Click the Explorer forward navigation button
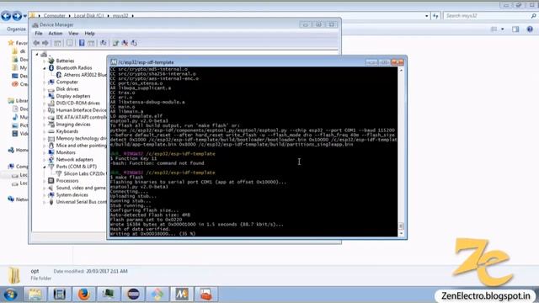This screenshot has width=539, height=303. coord(17,16)
